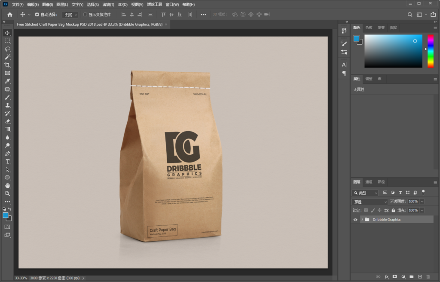Open the Layers panel flyout menu
Screen dimensions: 440x282
point(435,182)
